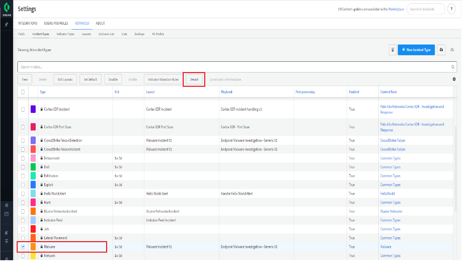Viewport: 473px width, 266px height.
Task: Open the document icon next to New Incident Type
Action: (393, 50)
